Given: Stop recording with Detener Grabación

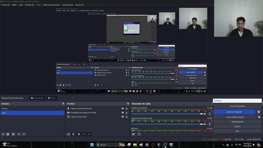Looking at the screenshot, I should click(x=235, y=112).
